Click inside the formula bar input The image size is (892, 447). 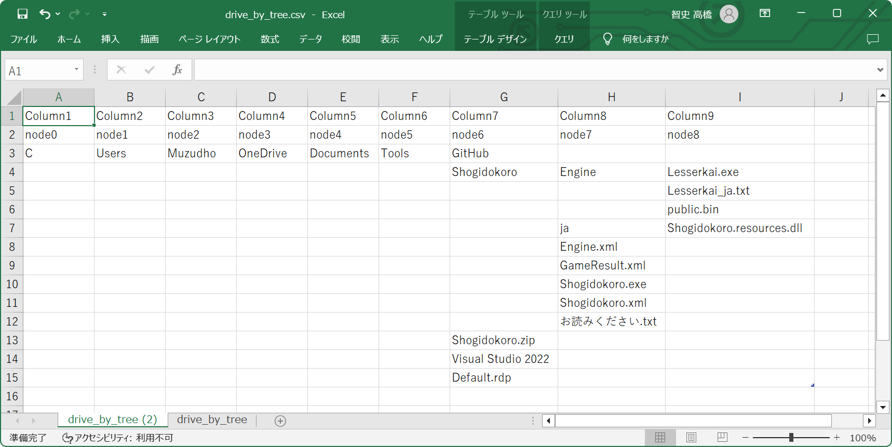click(535, 70)
